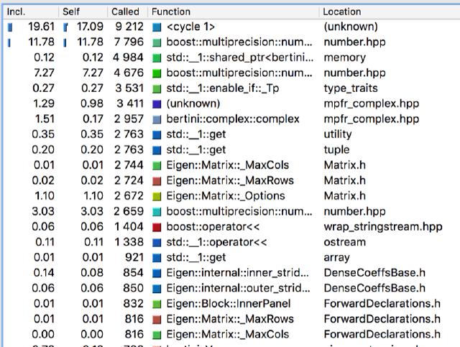Select the boost::multiprecision row with Incl. 11.78
460x347 pixels.
tap(231, 42)
